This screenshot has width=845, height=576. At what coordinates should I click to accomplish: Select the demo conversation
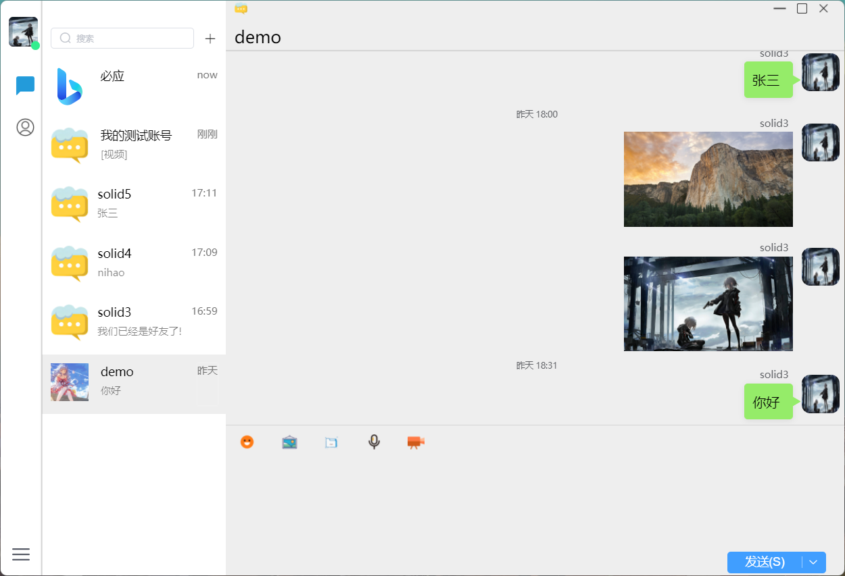[134, 384]
